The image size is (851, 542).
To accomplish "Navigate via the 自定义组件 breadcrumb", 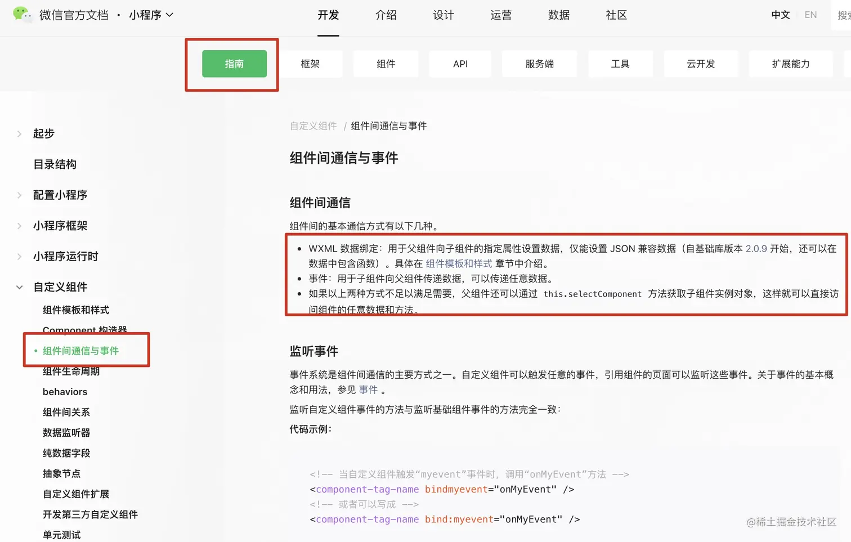I will point(313,126).
